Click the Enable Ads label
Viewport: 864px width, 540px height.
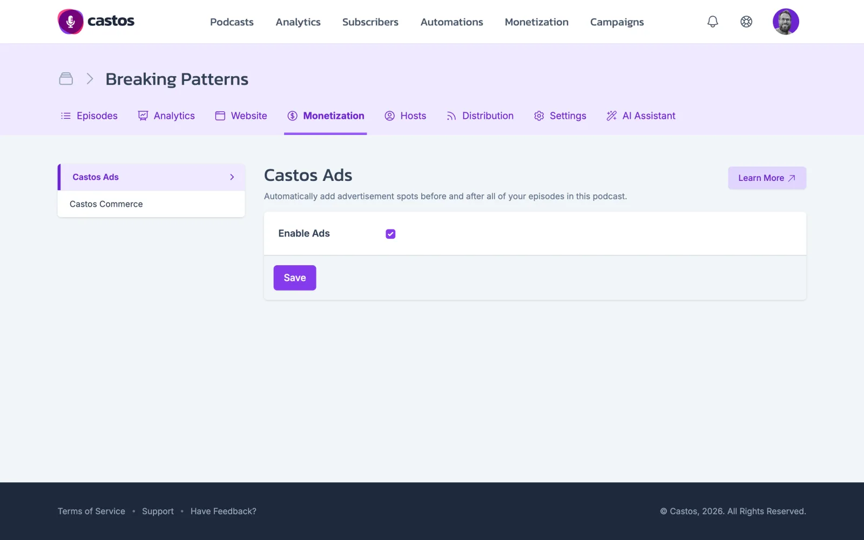pyautogui.click(x=304, y=233)
